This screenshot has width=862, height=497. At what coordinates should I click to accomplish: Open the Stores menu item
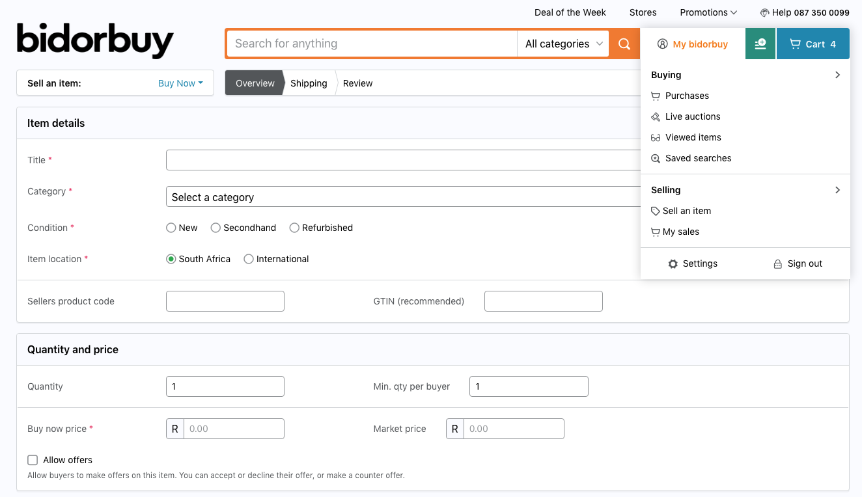(x=643, y=12)
